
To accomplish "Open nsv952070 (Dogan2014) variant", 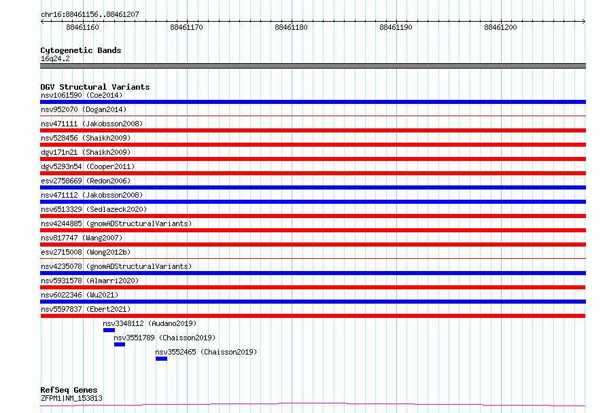I will coord(84,109).
